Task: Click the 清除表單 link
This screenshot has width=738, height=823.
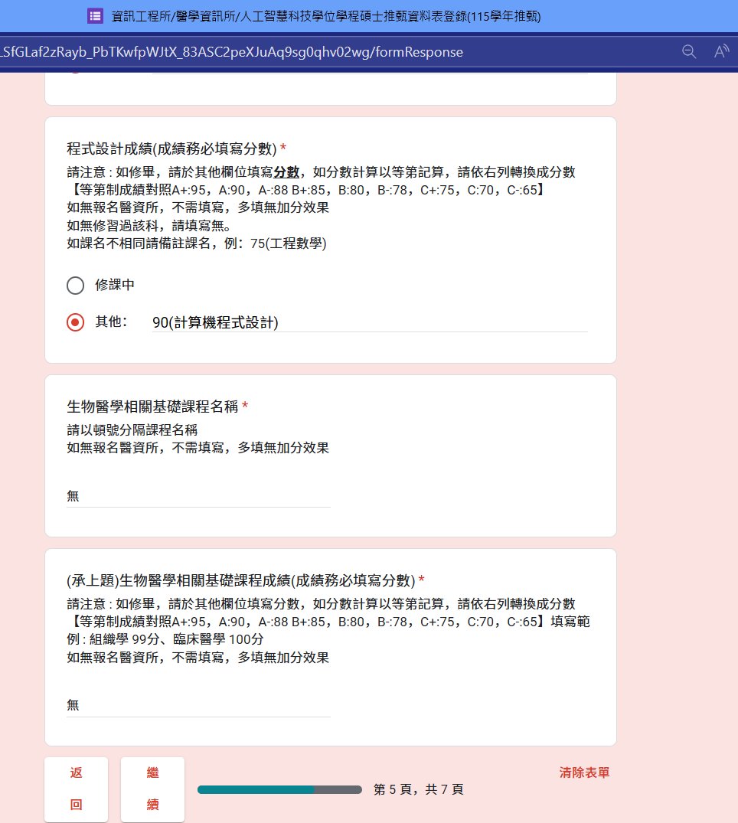Action: click(584, 772)
